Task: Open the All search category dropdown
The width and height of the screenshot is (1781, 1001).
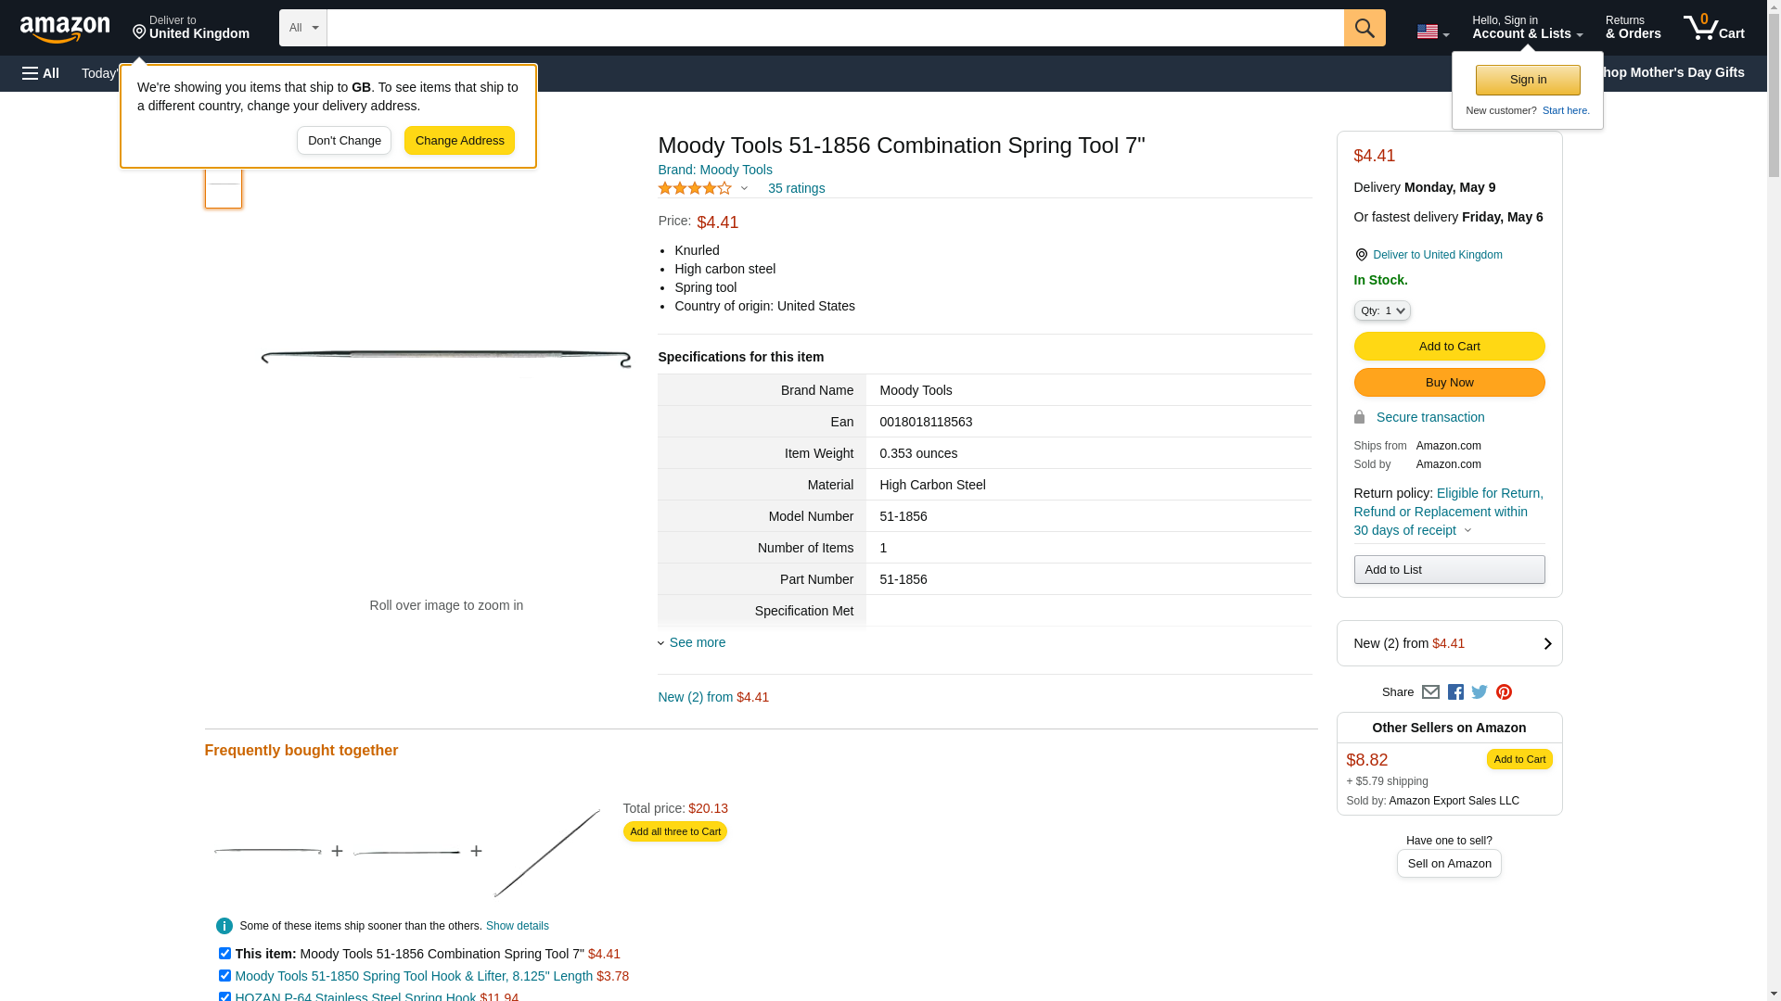Action: [302, 28]
